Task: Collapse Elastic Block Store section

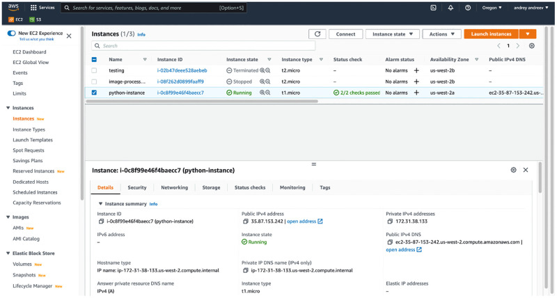Action: (x=8, y=253)
